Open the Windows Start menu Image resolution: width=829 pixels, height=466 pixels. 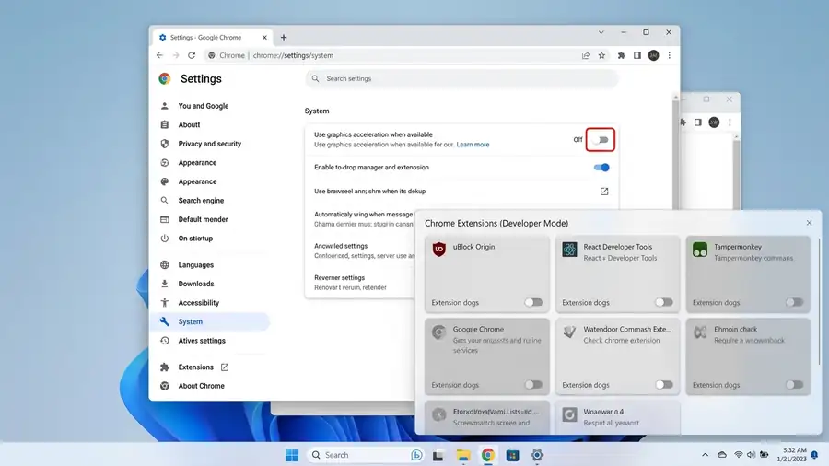(x=292, y=455)
